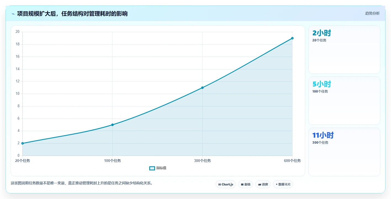The height and width of the screenshot is (199, 391).
Task: Click the y-axis value 16
Action: coord(17,57)
